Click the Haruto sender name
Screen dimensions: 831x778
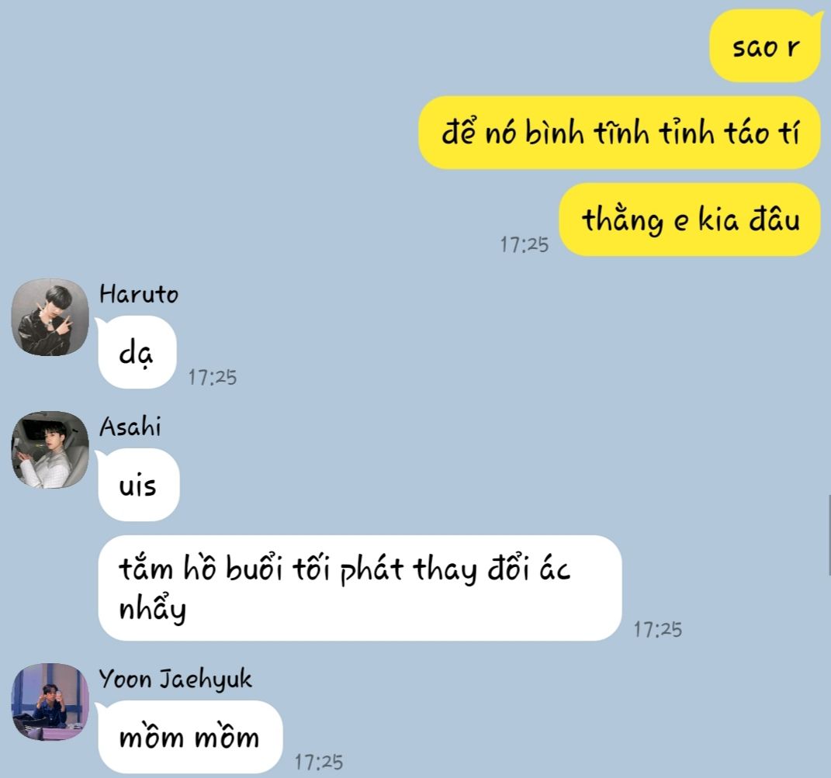139,294
